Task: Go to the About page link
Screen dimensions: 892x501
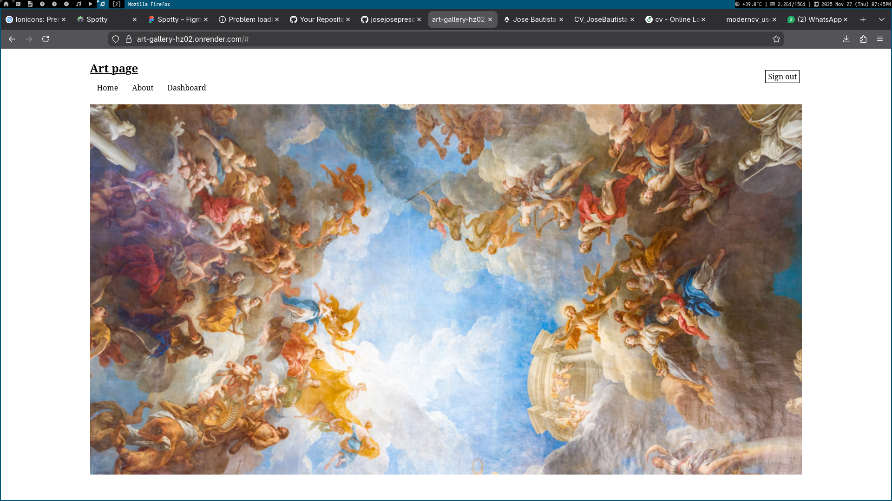Action: coord(142,88)
